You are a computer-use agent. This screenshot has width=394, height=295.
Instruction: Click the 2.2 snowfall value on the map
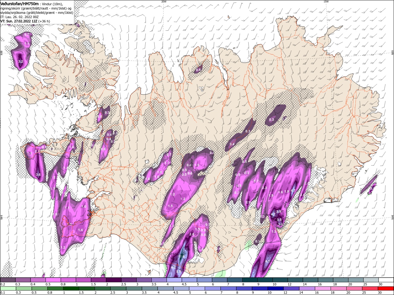[x=37, y=151]
